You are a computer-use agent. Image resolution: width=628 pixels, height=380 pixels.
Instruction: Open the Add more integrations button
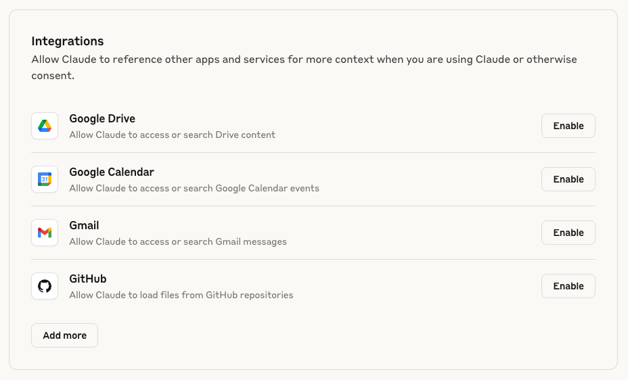[64, 335]
